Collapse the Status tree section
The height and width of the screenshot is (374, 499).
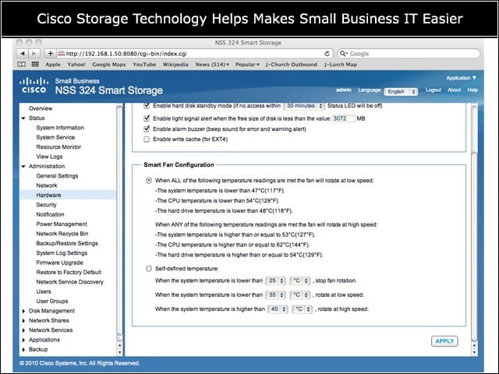pyautogui.click(x=23, y=118)
